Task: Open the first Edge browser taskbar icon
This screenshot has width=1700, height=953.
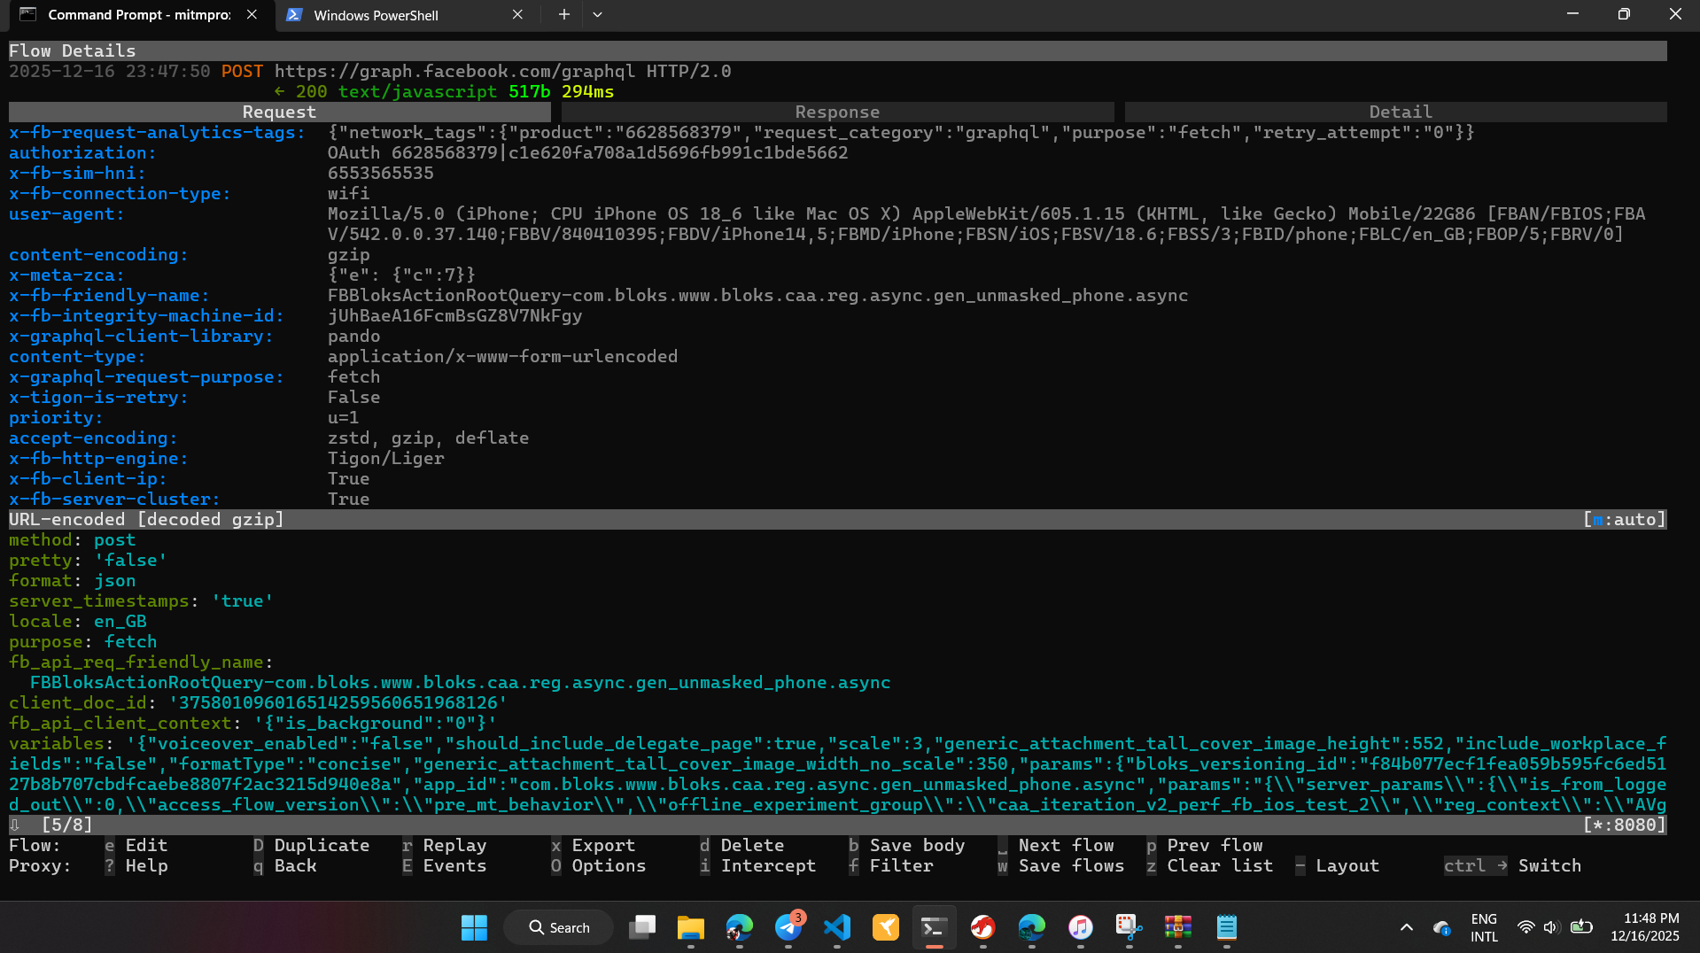Action: 740,927
